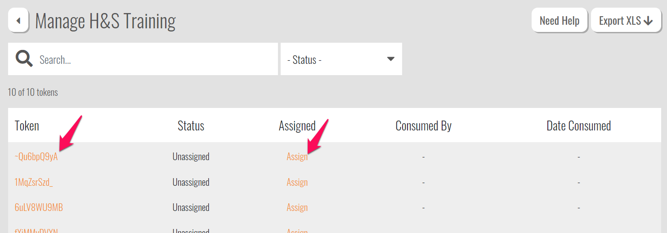Screen dimensions: 667x233
Task: Open the Status filter dropdown
Action: tap(341, 59)
